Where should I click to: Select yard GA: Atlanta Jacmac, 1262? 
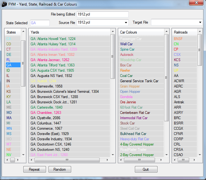pyautogui.click(x=69, y=60)
